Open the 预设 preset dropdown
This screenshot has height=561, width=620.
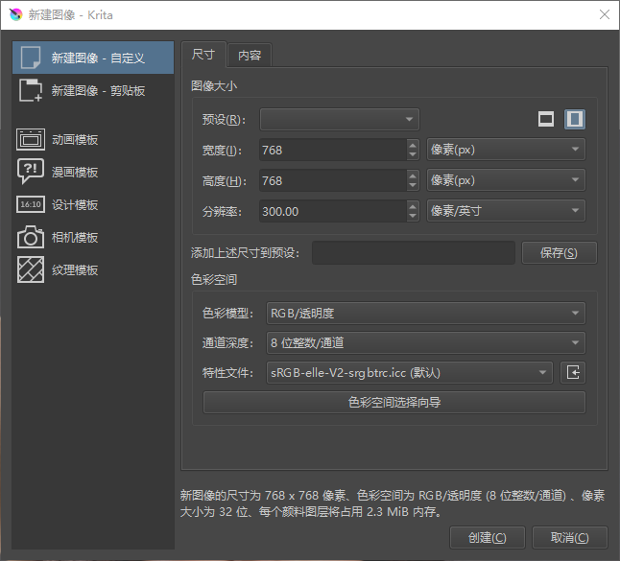[x=339, y=119]
